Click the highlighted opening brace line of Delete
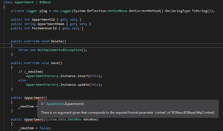The image size is (223, 131). pyautogui.click(x=111, y=45)
